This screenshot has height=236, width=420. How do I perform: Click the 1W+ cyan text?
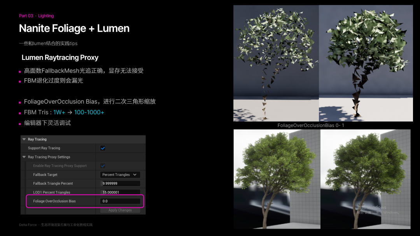point(59,112)
